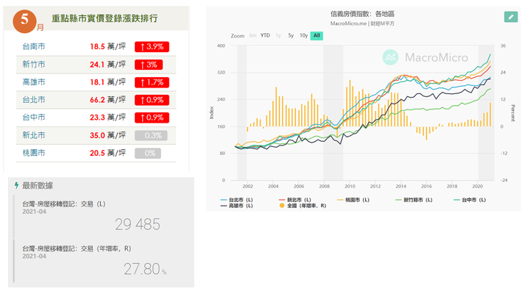Click the orange month 5 badge
Screen dimensions: 530x291
click(x=25, y=21)
